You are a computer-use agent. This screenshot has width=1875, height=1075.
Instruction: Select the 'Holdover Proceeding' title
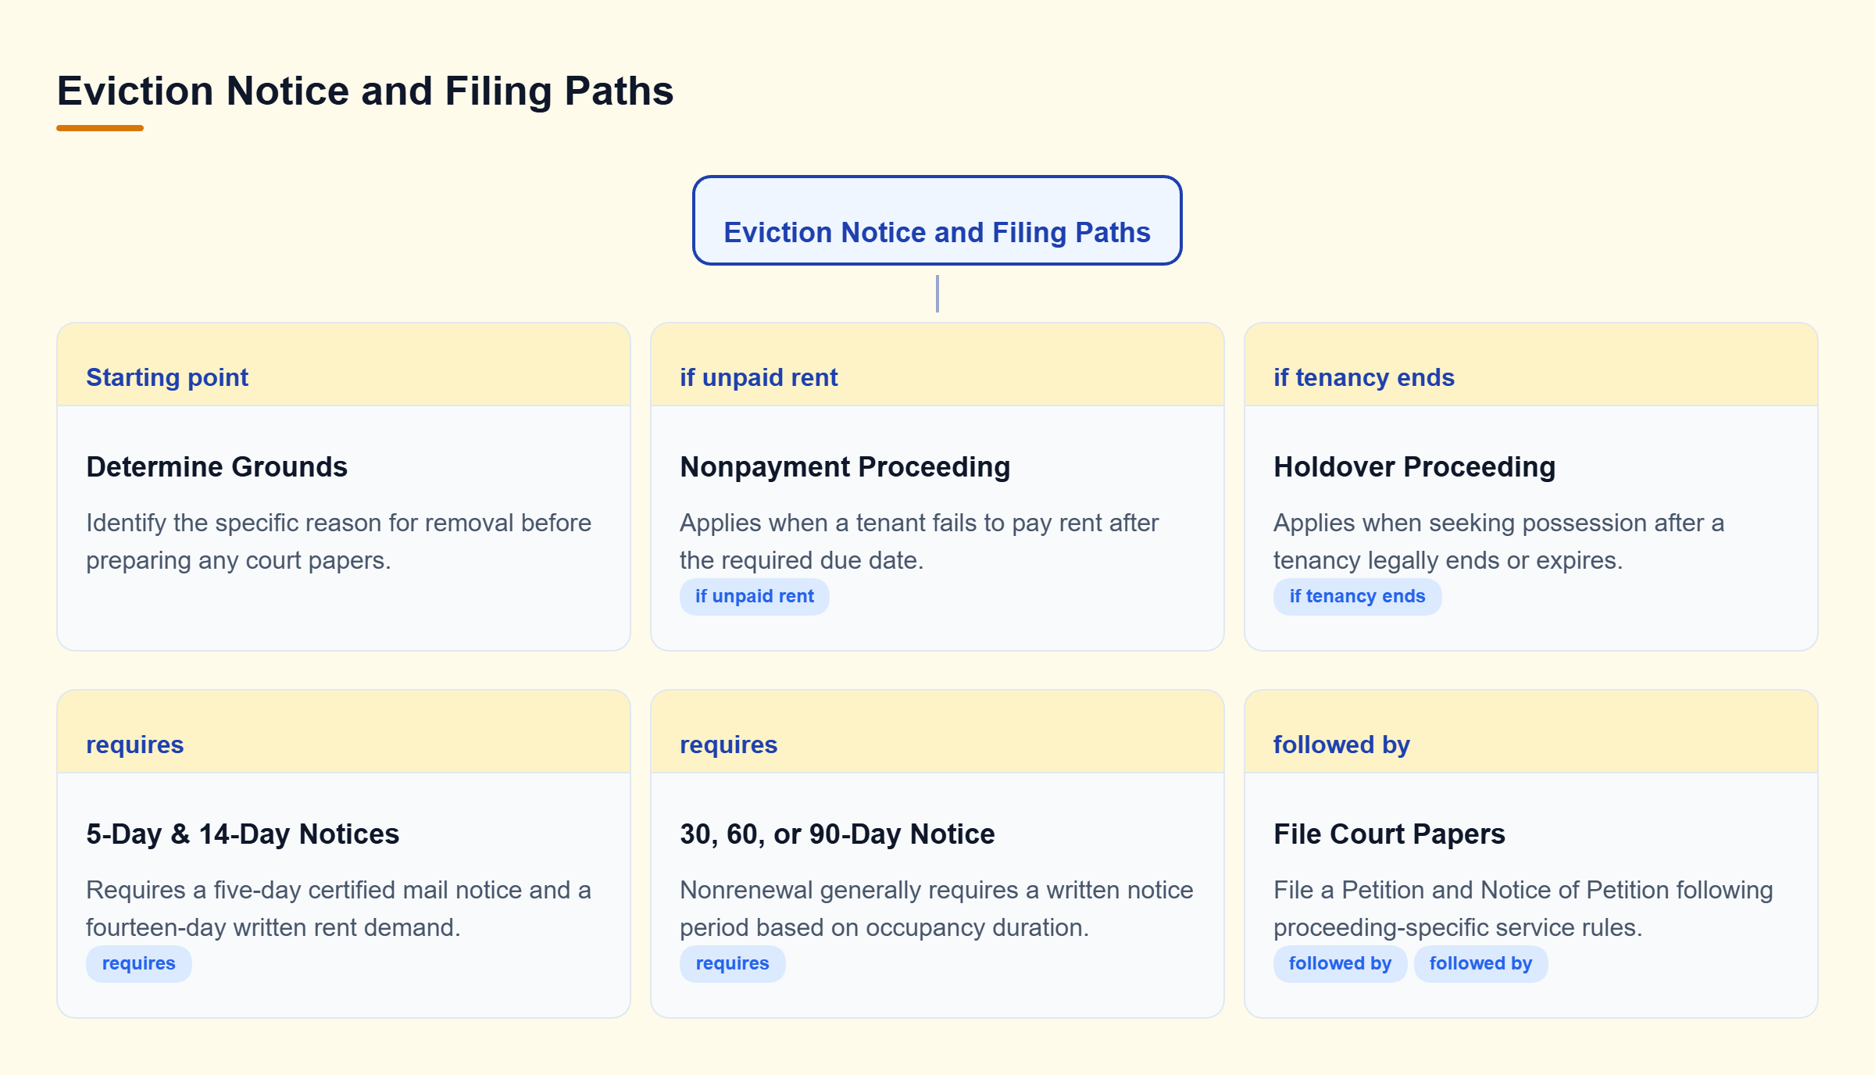tap(1414, 466)
